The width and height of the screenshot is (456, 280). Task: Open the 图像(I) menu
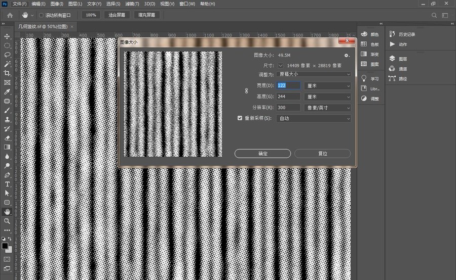pos(57,4)
